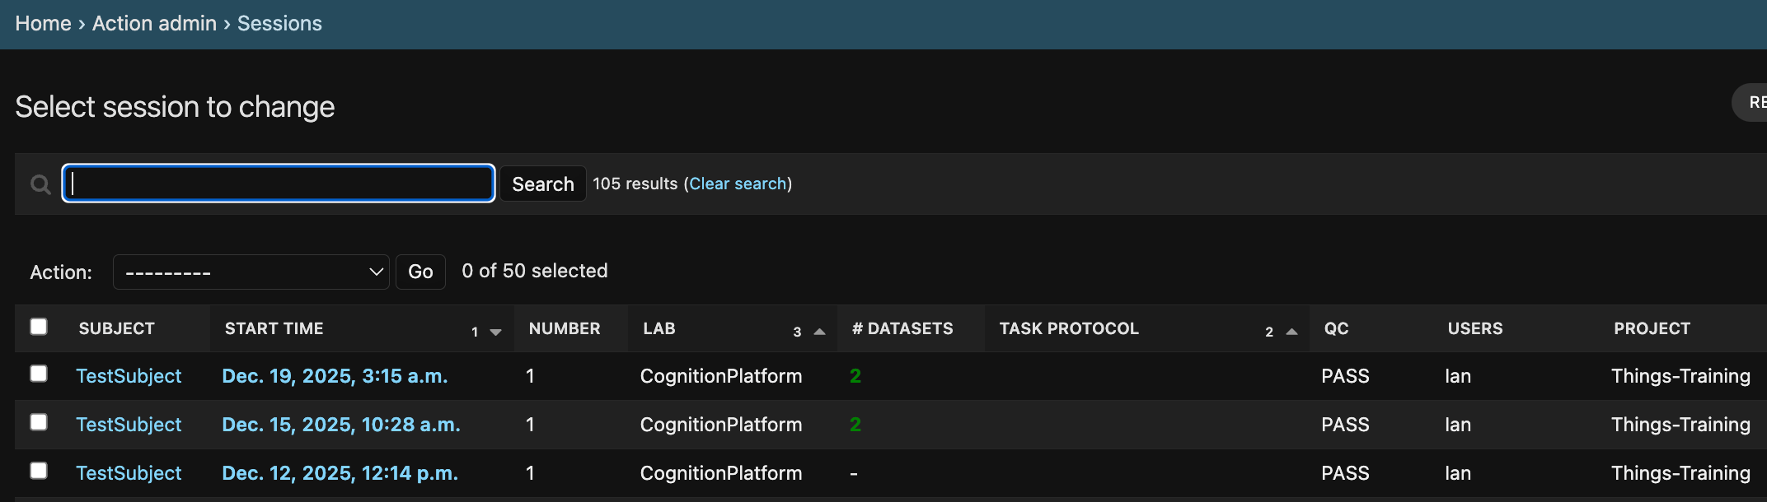Click dataset count 2 in Dec. 15 row
Image resolution: width=1767 pixels, height=502 pixels.
click(x=855, y=425)
